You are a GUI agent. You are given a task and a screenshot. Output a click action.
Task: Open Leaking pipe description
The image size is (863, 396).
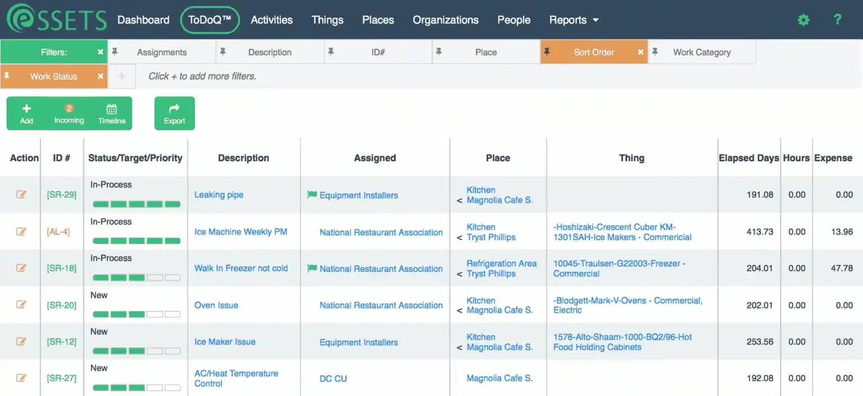pyautogui.click(x=219, y=195)
